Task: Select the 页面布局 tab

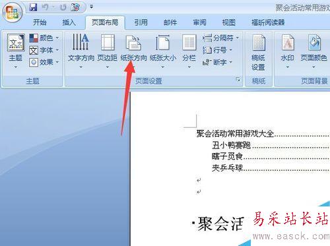Action: 105,22
